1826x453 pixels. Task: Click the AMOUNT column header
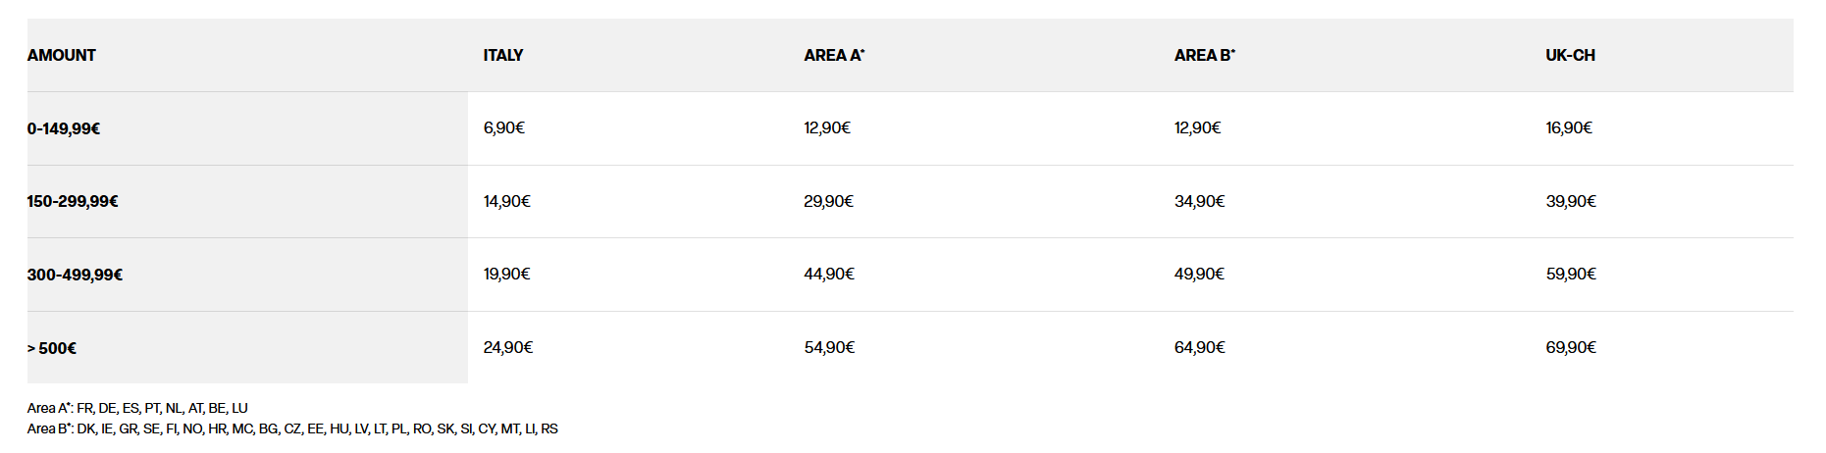click(62, 55)
